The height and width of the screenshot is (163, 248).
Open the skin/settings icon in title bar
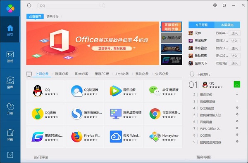click(x=215, y=5)
